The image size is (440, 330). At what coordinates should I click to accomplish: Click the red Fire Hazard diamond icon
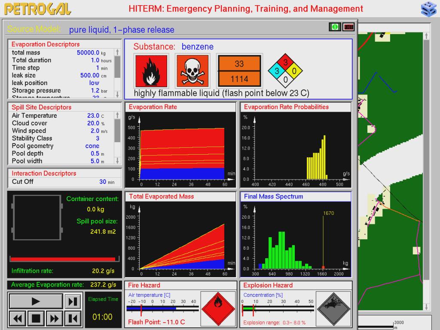coord(218,309)
